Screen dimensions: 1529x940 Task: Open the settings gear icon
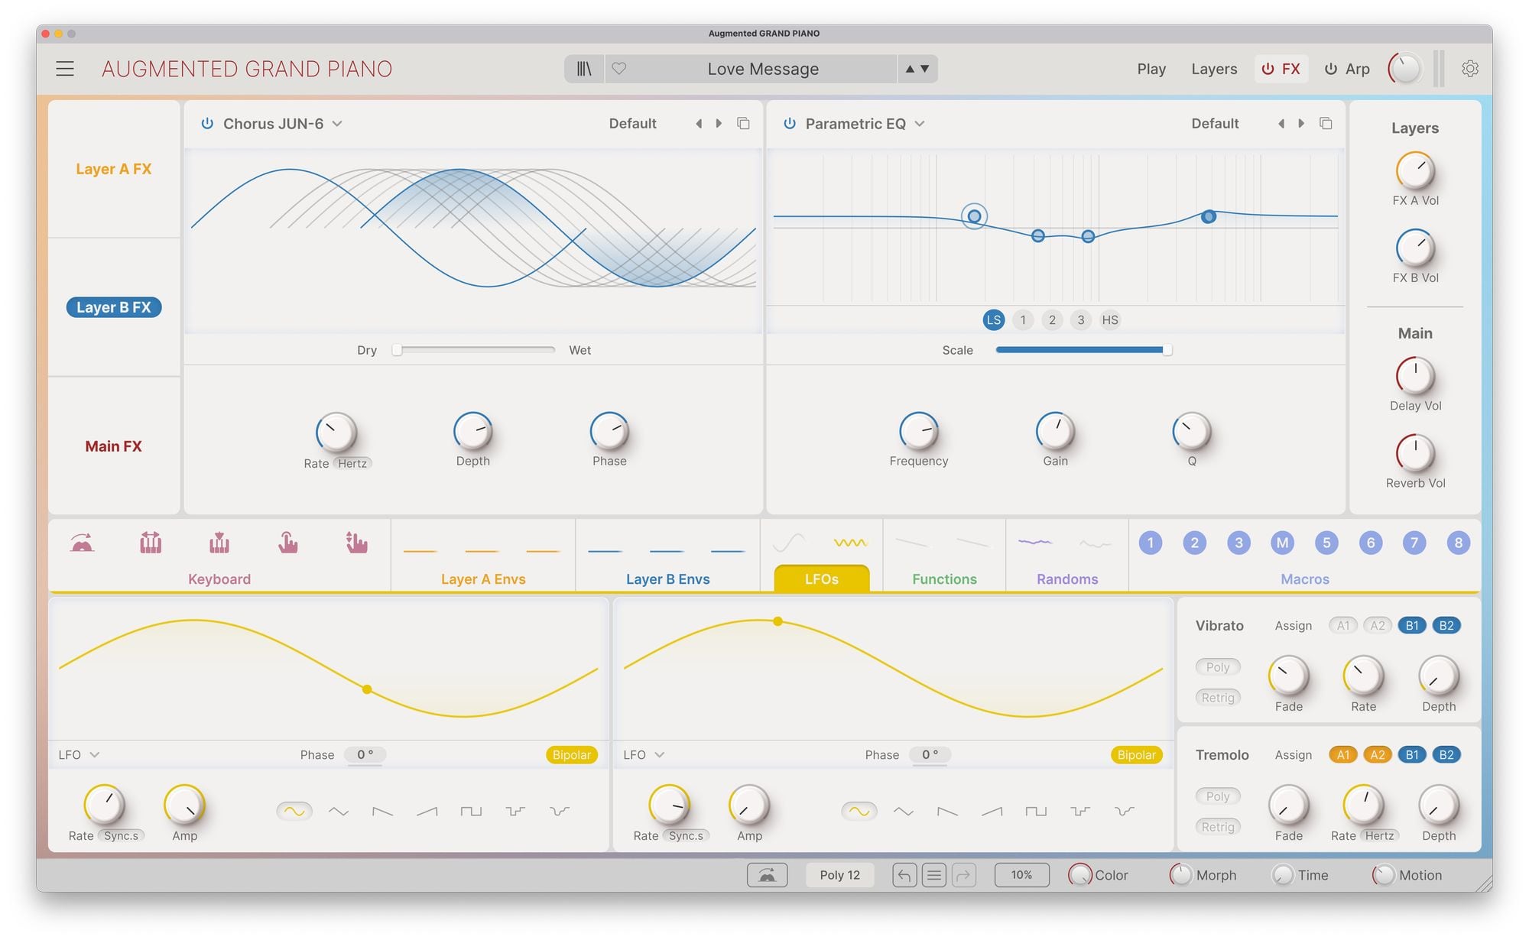1469,69
